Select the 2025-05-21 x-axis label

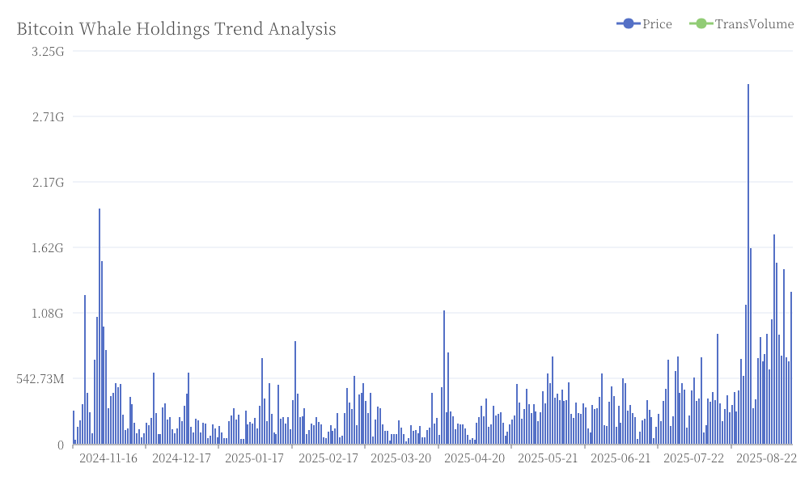[548, 458]
